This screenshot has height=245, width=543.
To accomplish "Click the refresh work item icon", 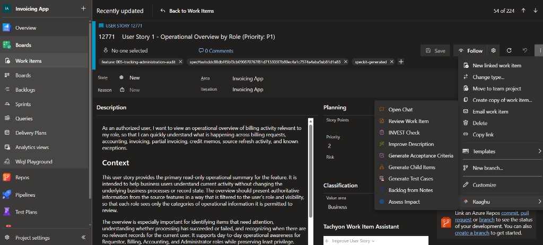I will (x=509, y=50).
